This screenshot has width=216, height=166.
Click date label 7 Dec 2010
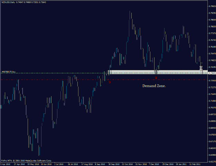click(154, 164)
